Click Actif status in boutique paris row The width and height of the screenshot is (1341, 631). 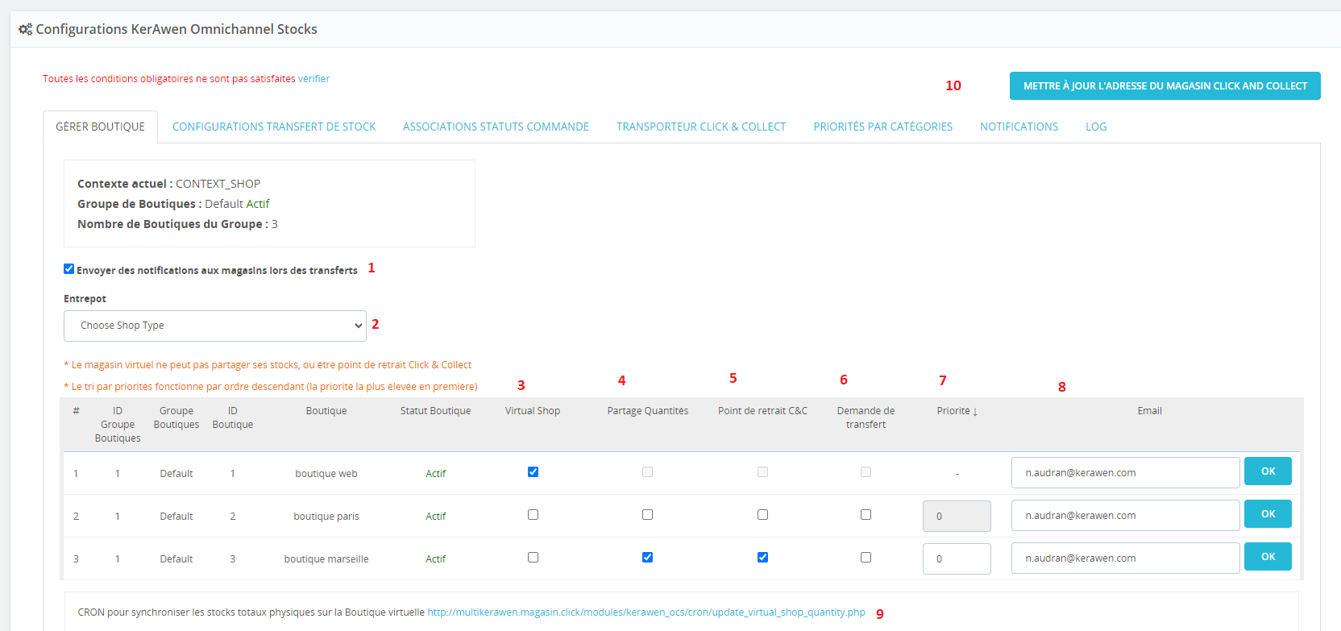[436, 517]
